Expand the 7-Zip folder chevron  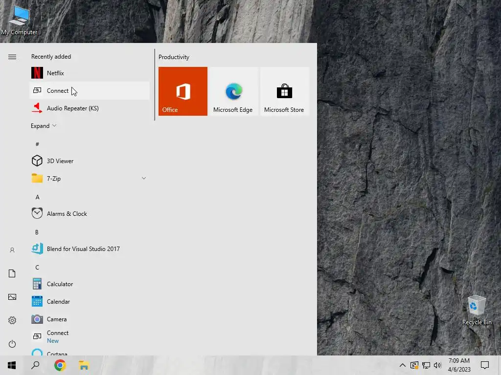tap(144, 178)
